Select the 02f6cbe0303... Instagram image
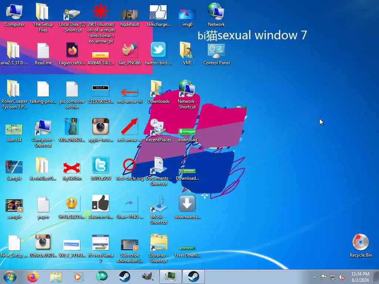Viewport: 379px width, 284px height. click(43, 246)
